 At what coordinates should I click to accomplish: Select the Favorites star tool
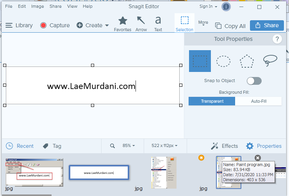tap(123, 23)
